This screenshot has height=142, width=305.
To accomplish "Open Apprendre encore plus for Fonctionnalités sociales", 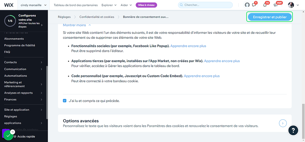I will tap(188, 46).
